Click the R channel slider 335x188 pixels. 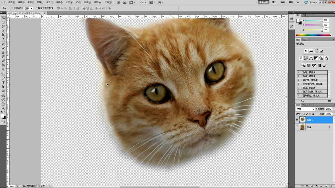[x=314, y=20]
